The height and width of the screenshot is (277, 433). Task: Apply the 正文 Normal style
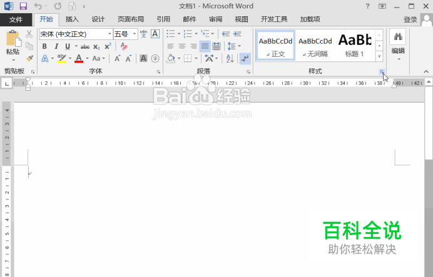(x=275, y=46)
